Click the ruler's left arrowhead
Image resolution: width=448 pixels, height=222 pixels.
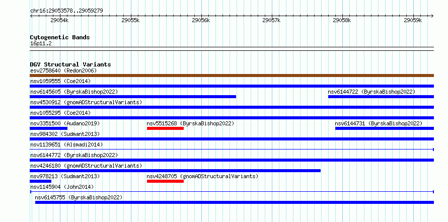click(31, 16)
